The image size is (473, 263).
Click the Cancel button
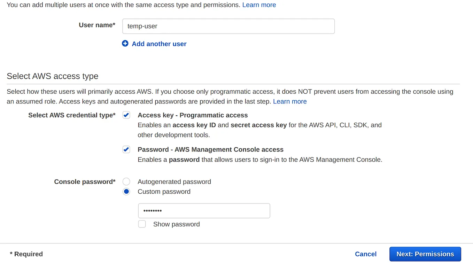pyautogui.click(x=366, y=254)
